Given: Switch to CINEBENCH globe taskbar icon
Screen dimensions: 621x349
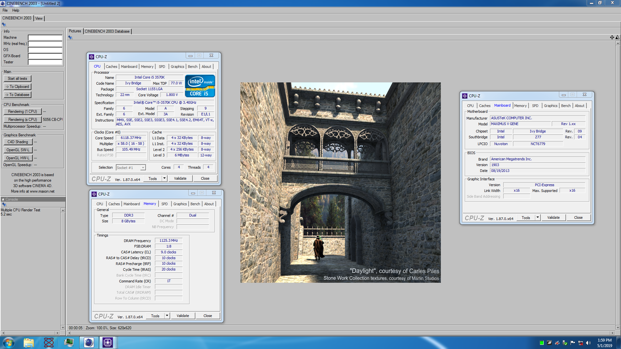Looking at the screenshot, I should click(89, 343).
